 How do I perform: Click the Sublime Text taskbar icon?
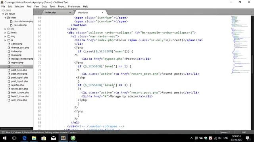63,138
